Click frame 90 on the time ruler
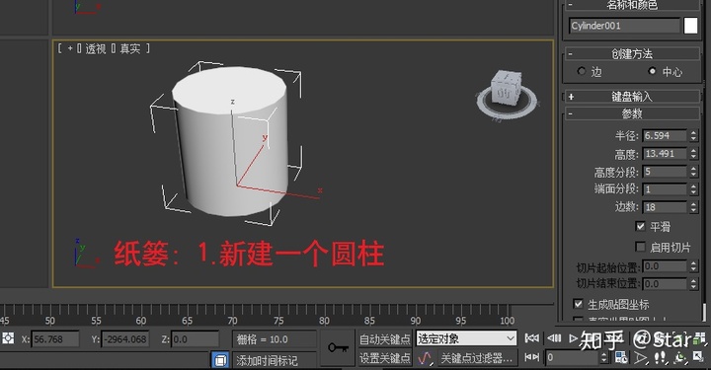 (415, 321)
